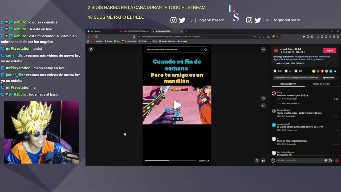
Task: Click the translate page icon in address bar
Action: coord(259,37)
